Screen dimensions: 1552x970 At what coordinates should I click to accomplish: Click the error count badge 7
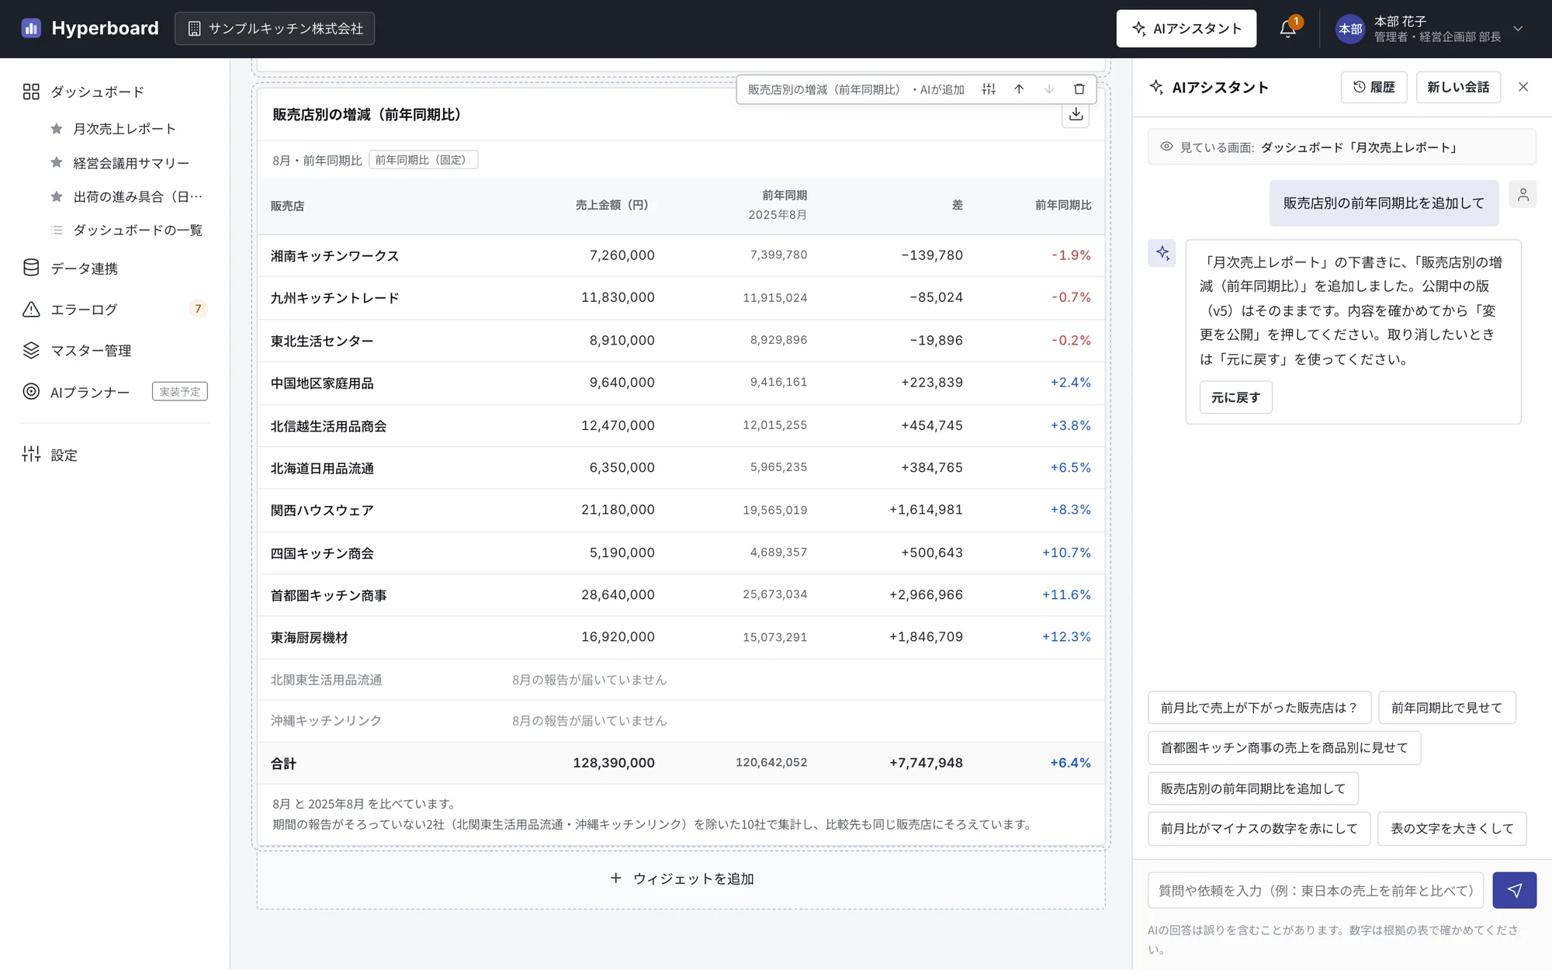point(198,309)
